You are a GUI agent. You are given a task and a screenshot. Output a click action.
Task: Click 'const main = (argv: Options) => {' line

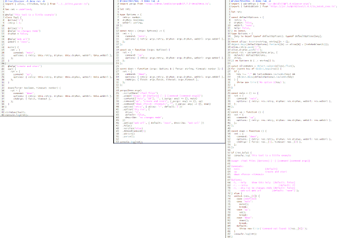pyautogui.click(x=143, y=31)
